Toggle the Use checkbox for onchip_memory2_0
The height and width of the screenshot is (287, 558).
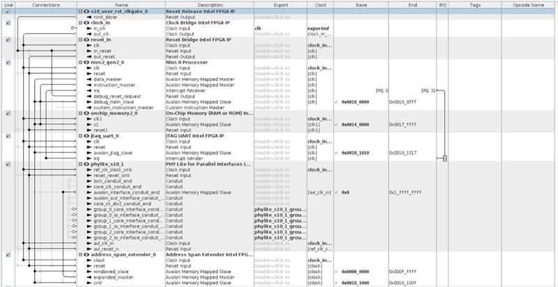[8, 114]
